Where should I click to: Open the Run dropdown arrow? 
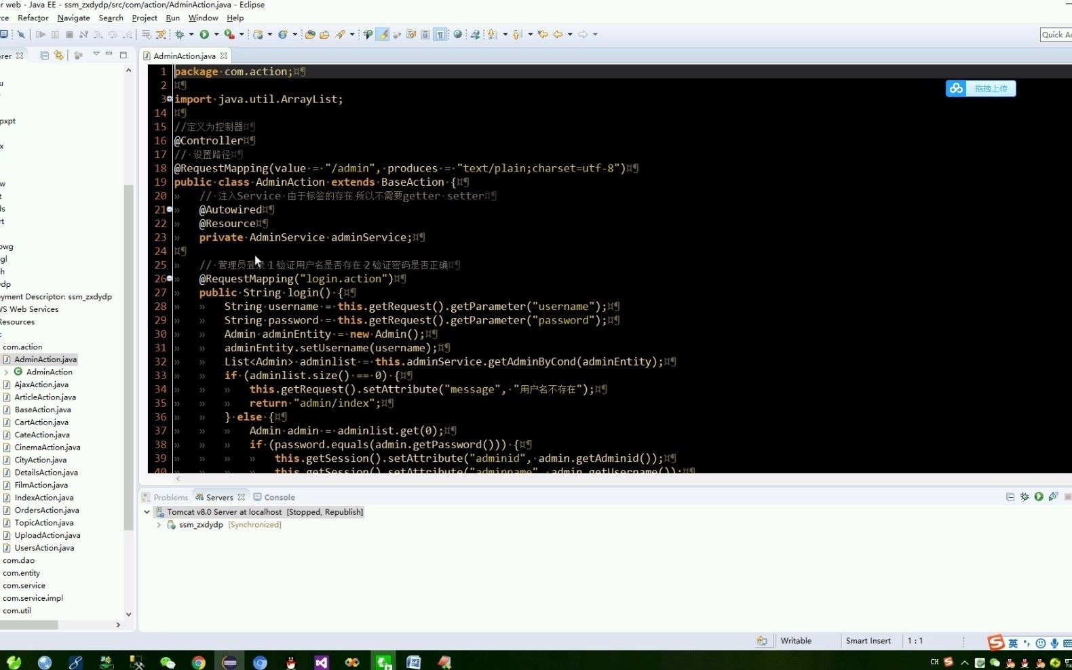pos(216,34)
